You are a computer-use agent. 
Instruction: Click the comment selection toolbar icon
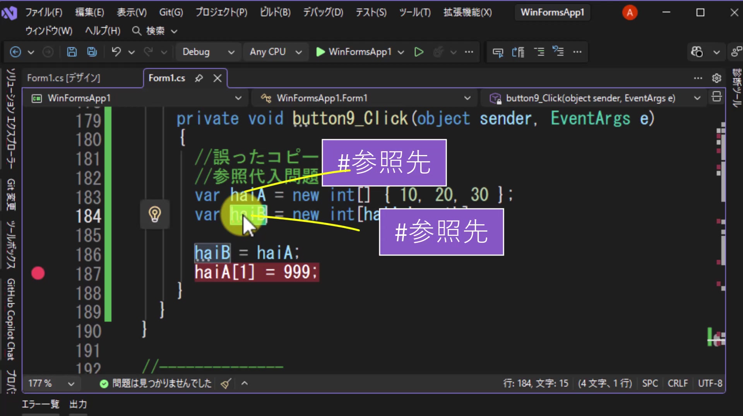point(539,52)
